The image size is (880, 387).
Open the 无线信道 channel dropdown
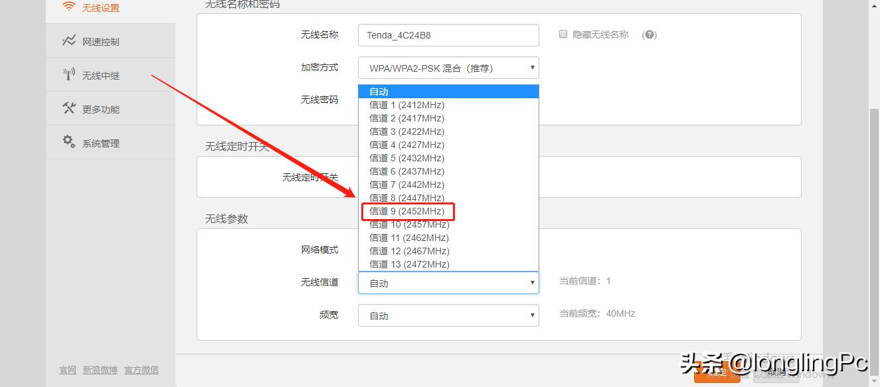448,282
